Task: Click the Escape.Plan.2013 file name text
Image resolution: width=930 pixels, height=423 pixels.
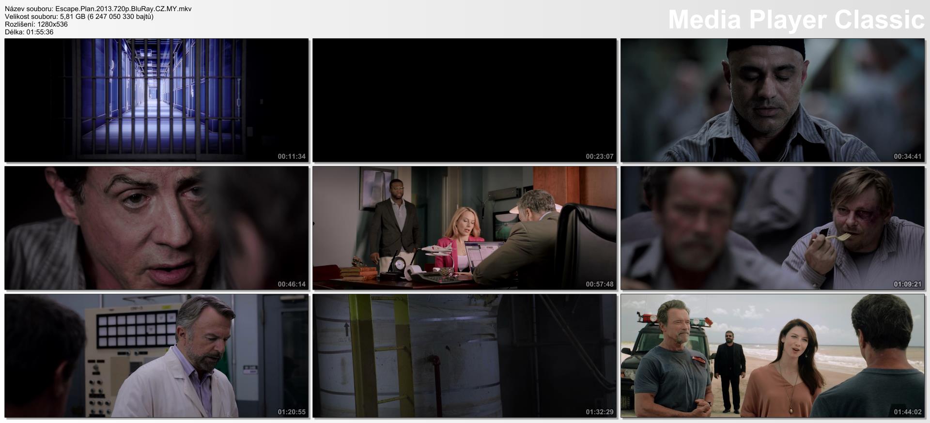Action: pos(98,9)
